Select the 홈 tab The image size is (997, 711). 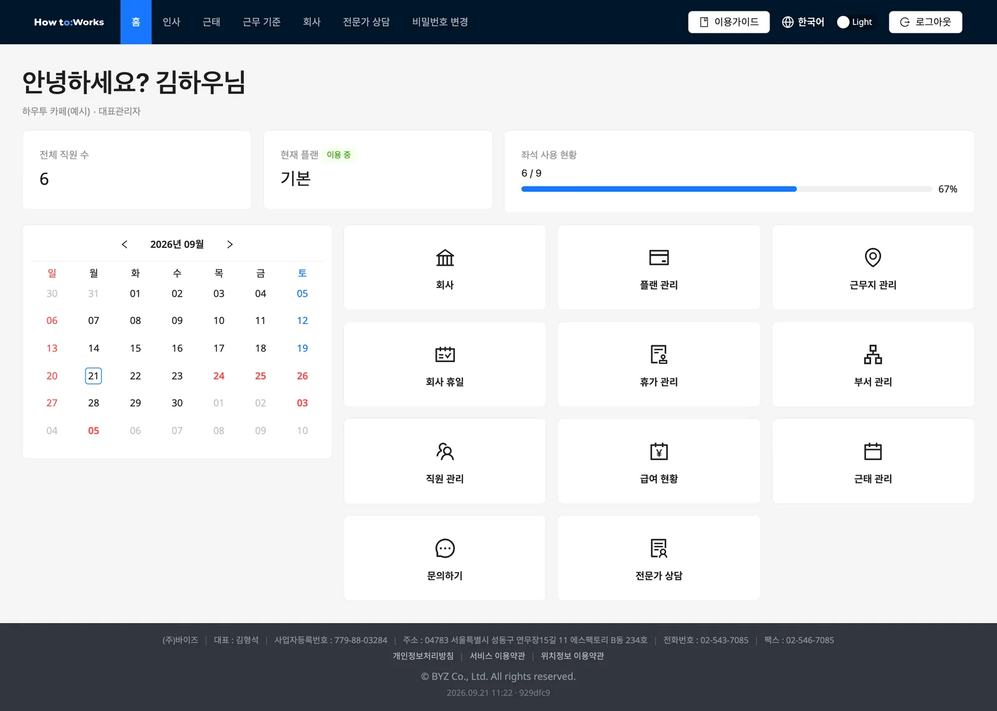[136, 22]
